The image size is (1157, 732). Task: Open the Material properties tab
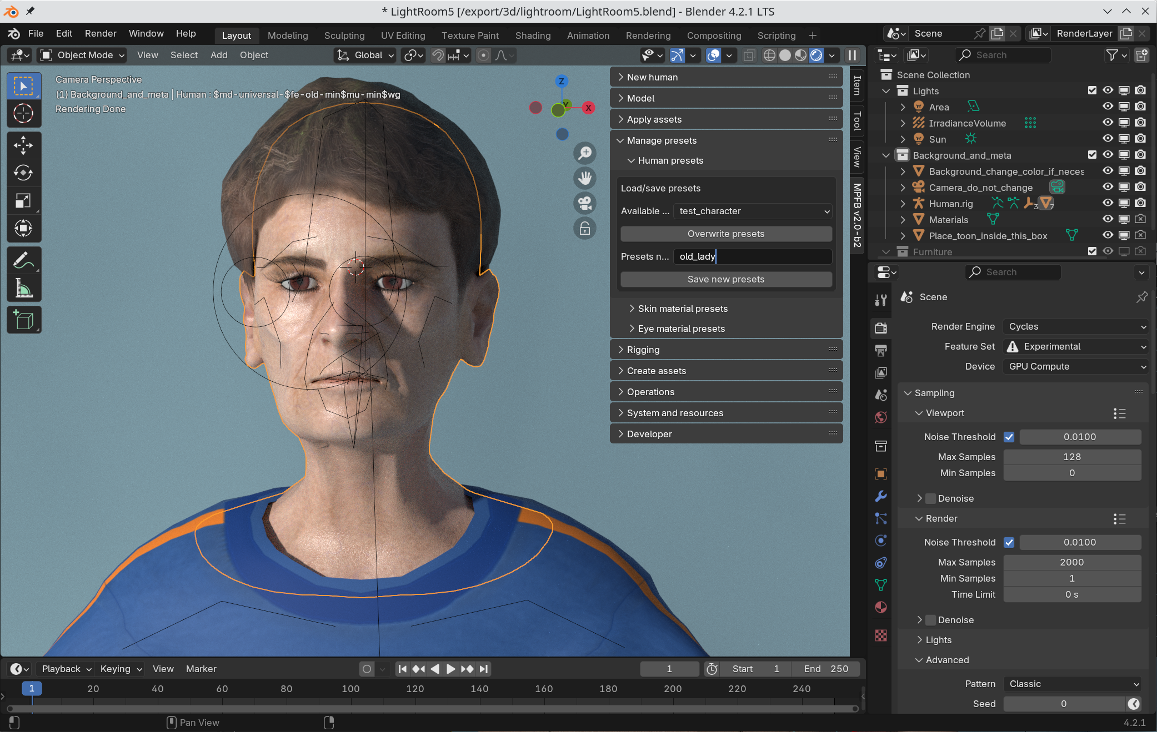pos(881,607)
